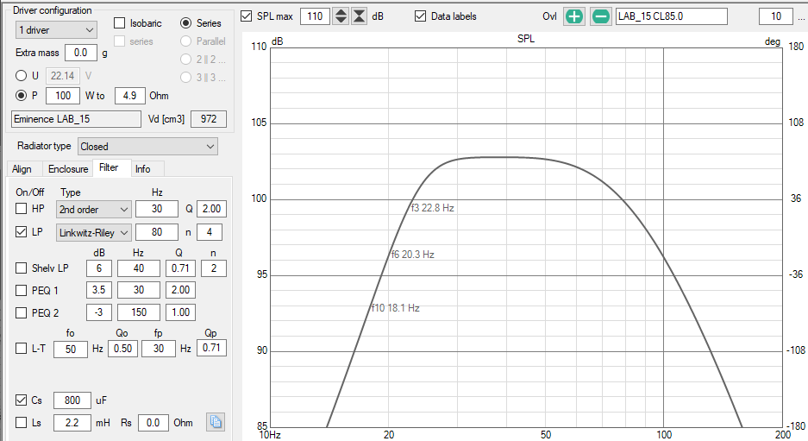Image resolution: width=808 pixels, height=441 pixels.
Task: Click the SPL max up/down stepper icon
Action: [341, 16]
